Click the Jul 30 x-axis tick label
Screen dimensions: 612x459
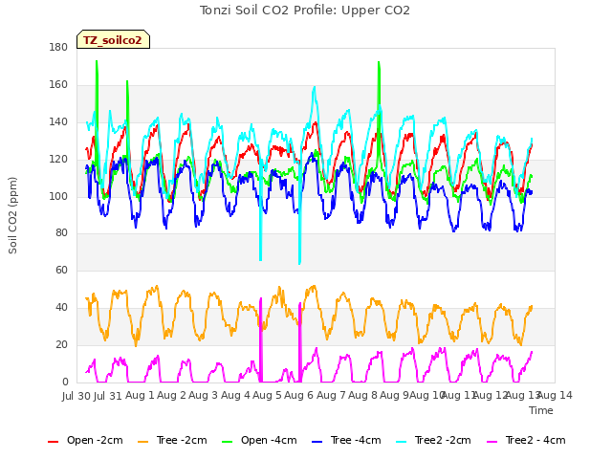click(x=76, y=396)
